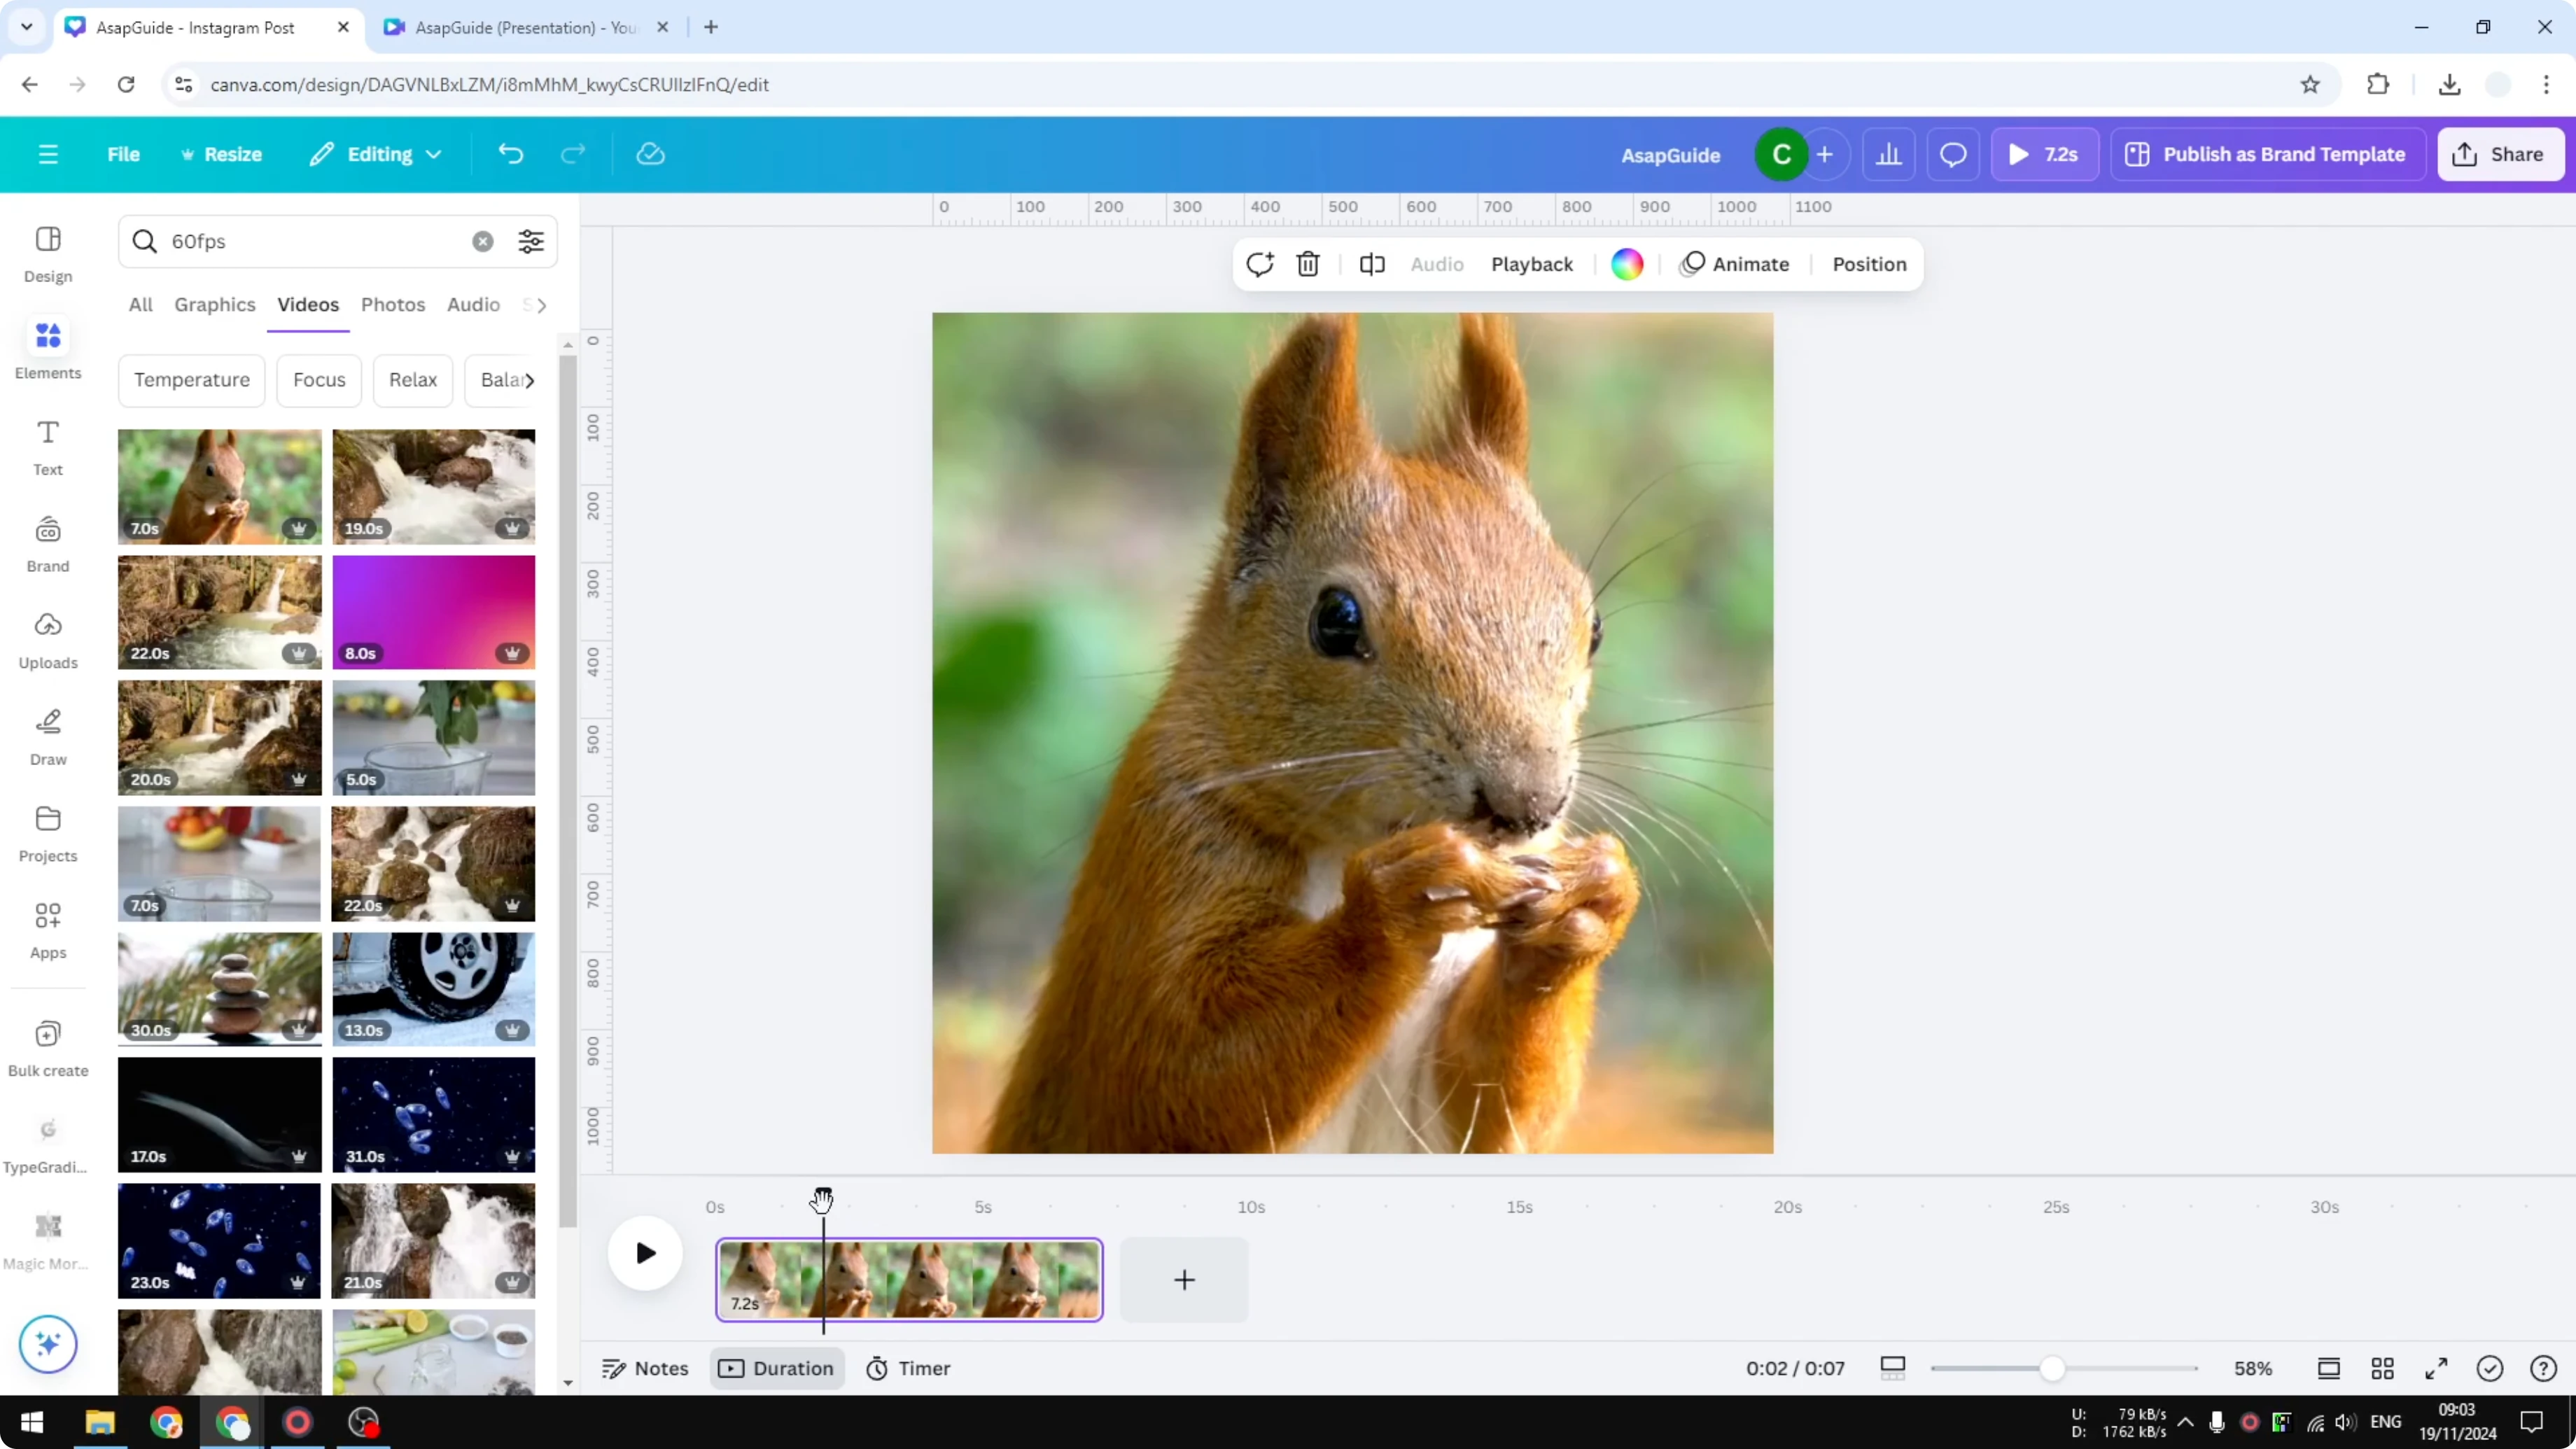Flip the selected video

1371,264
